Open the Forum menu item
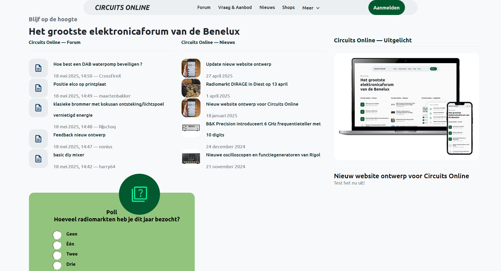 (204, 7)
